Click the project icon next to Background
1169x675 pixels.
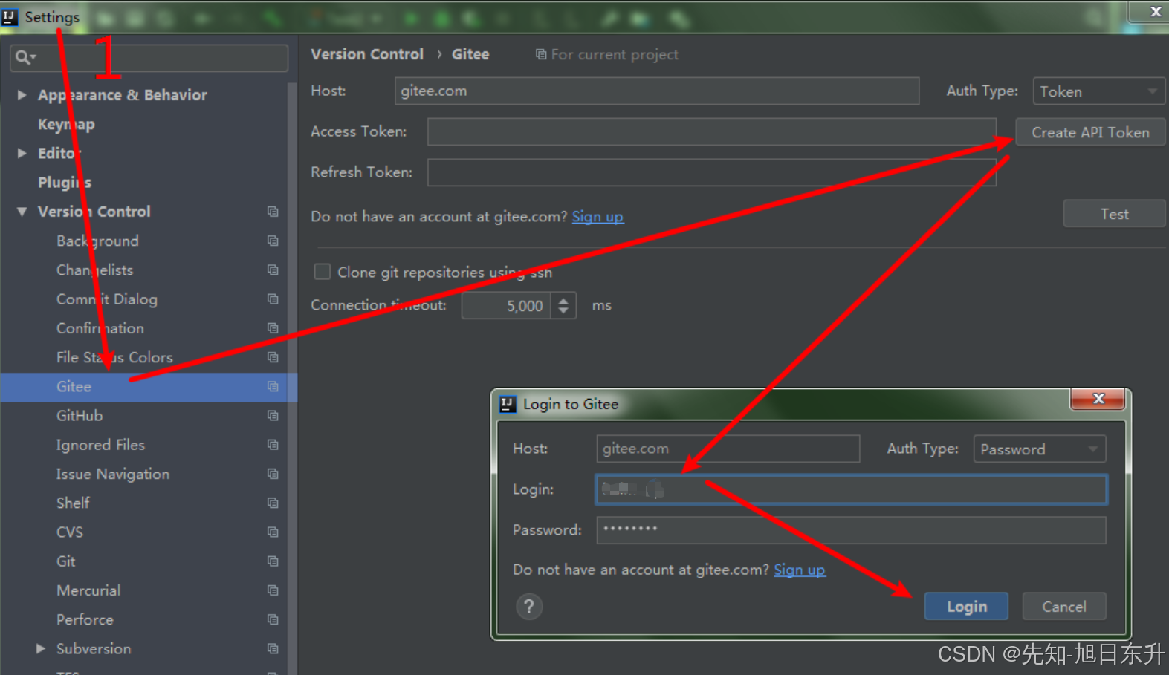[273, 241]
